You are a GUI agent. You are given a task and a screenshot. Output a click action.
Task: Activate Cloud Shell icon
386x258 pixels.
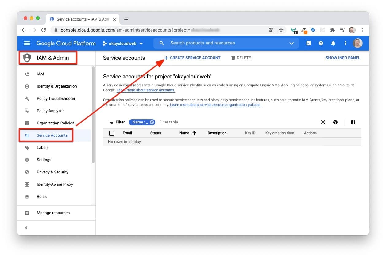coord(309,43)
